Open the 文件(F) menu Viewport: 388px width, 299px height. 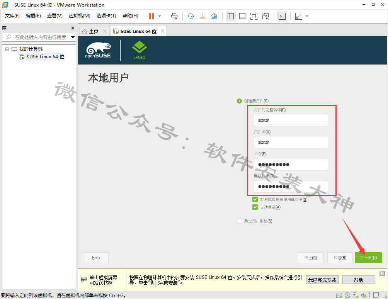(12, 16)
